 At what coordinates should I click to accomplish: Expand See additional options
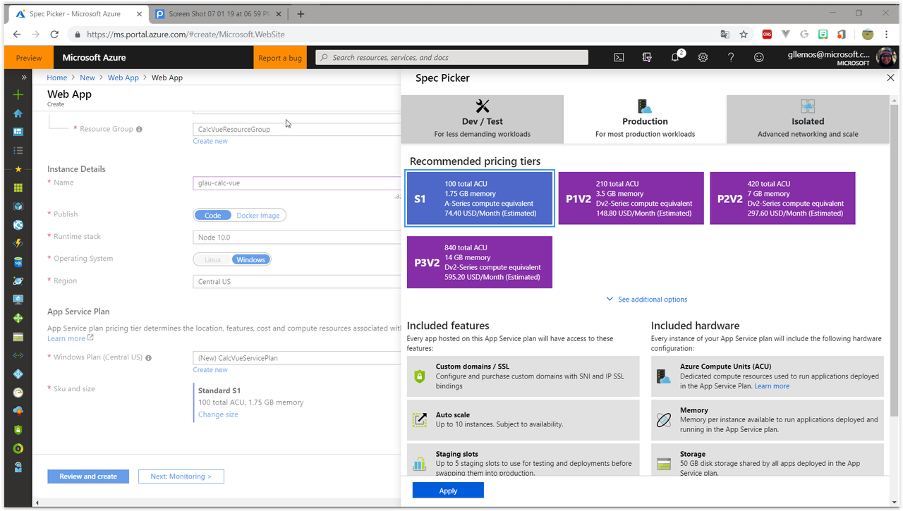coord(647,300)
